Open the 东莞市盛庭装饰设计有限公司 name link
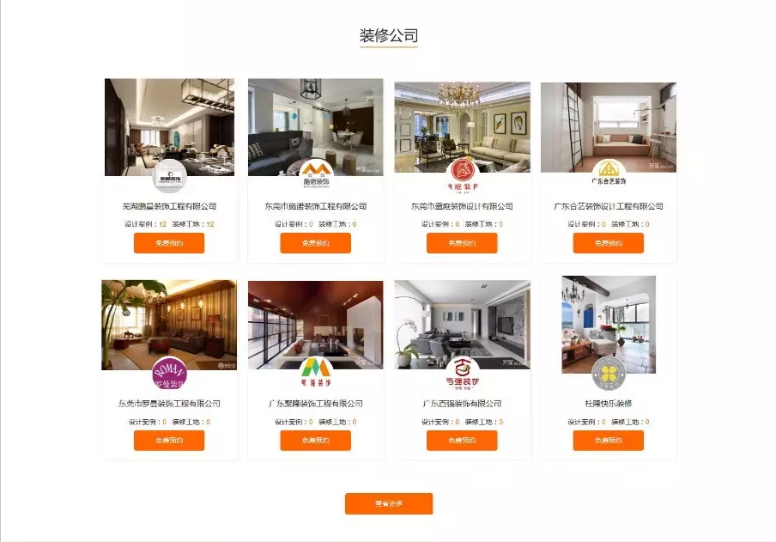Viewport: 776px width, 542px height. pos(462,206)
